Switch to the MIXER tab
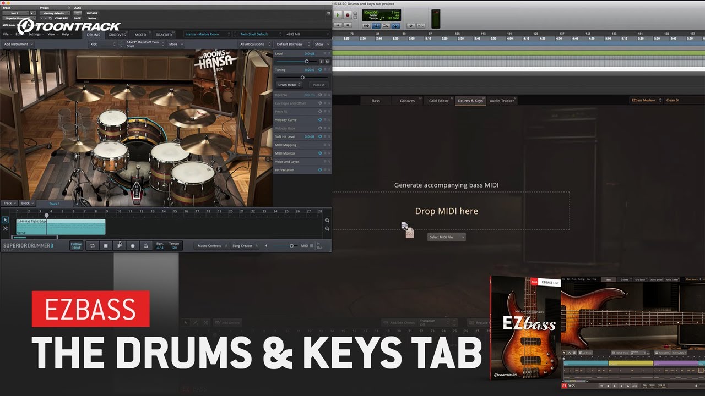Image resolution: width=705 pixels, height=396 pixels. [x=140, y=35]
